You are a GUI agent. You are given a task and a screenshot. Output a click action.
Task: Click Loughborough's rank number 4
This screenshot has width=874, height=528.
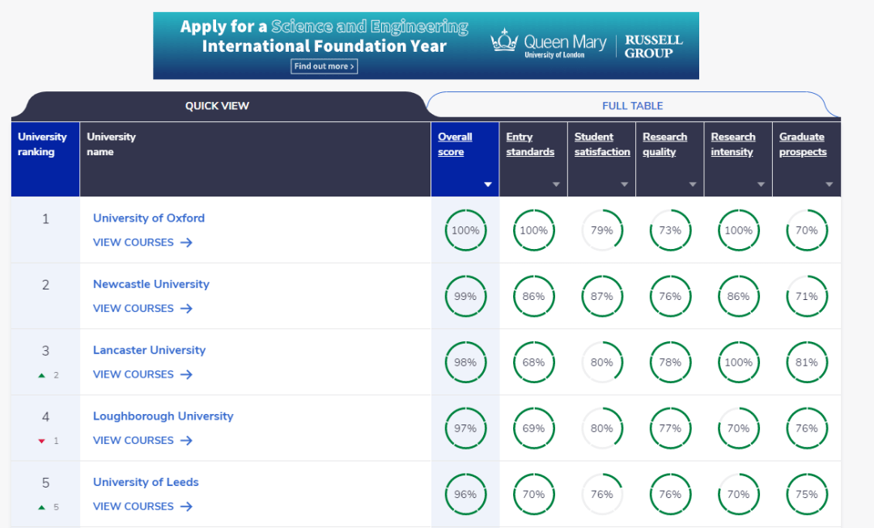[45, 416]
